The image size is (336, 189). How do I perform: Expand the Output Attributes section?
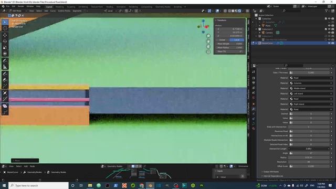click(271, 172)
